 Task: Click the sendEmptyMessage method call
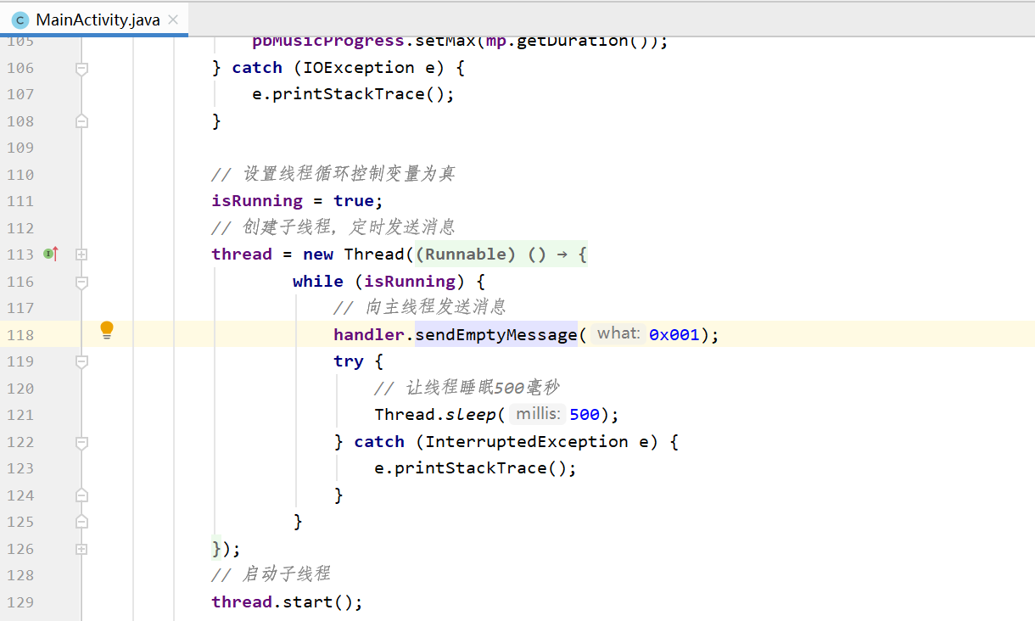pyautogui.click(x=495, y=335)
